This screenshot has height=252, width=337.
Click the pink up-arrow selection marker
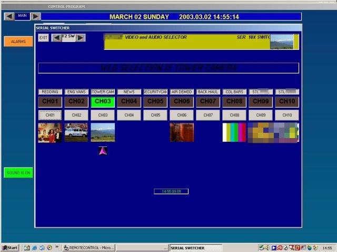click(x=103, y=151)
